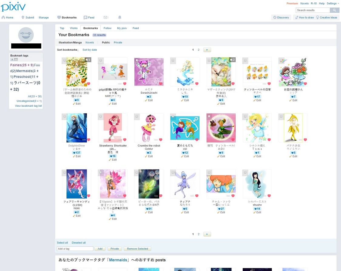Click the heart on ティンカーベルの日常 thumbnail
Screen dimensions: 341x271
pyautogui.click(x=269, y=84)
